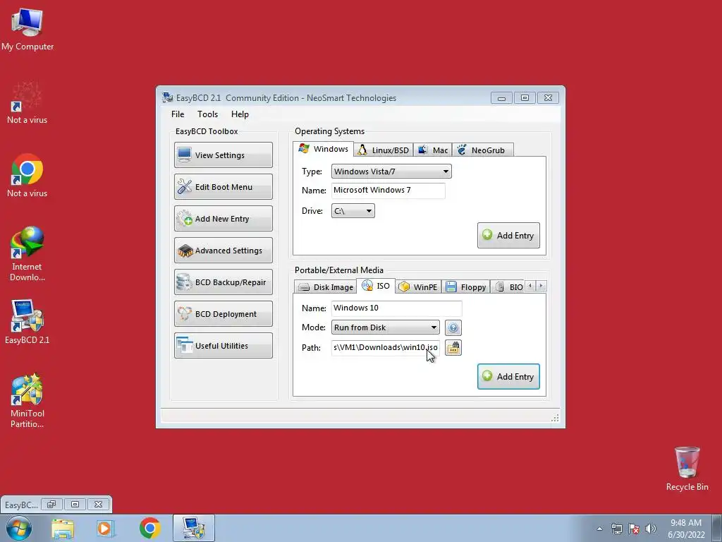Click the network tray icon

[616, 529]
